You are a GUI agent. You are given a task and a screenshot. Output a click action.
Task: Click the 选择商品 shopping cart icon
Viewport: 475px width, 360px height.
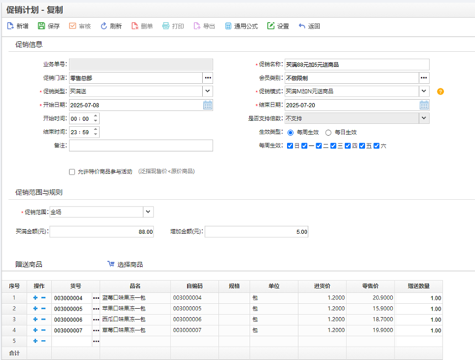pyautogui.click(x=111, y=264)
